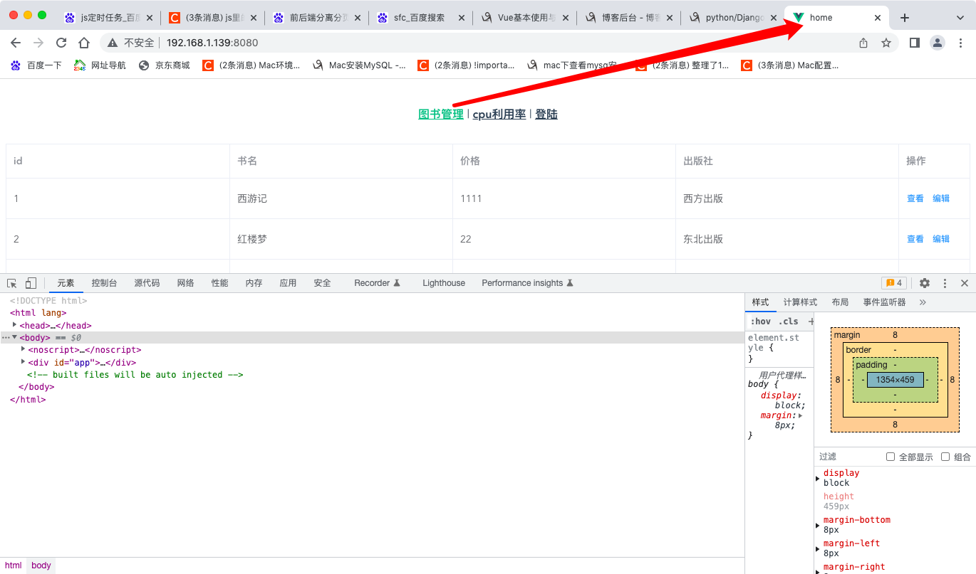Click the 图书管理 navigation link
Screen dimensions: 976x574
(441, 115)
